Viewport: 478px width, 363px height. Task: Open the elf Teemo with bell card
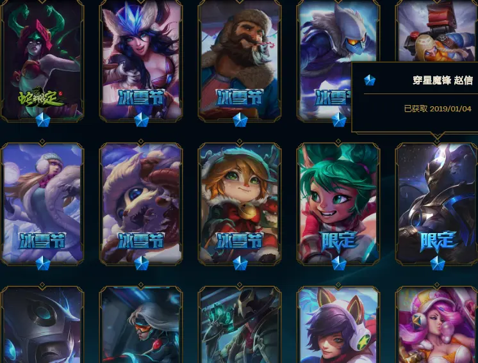pyautogui.click(x=239, y=203)
